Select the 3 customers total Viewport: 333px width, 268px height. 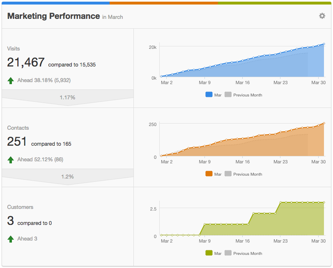[x=10, y=221]
